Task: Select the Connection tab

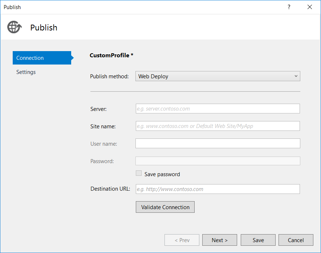Action: click(30, 58)
